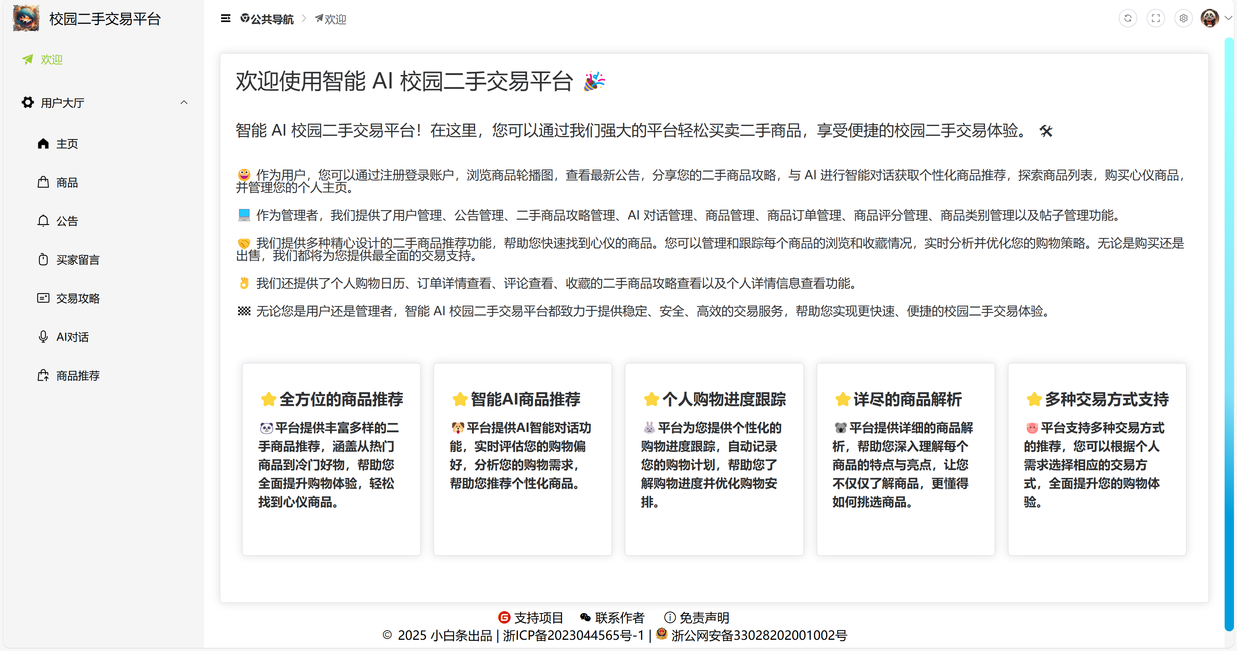This screenshot has height=651, width=1237.
Task: Toggle sidebar collapse hamburger icon
Action: coord(225,19)
